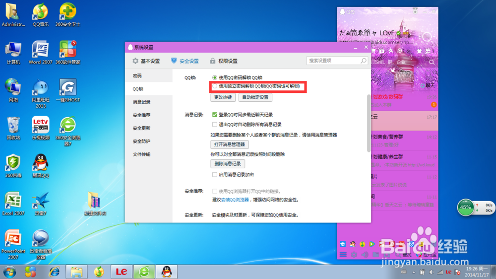Click the QQ profile avatar circle
The width and height of the screenshot is (496, 279).
click(x=427, y=37)
